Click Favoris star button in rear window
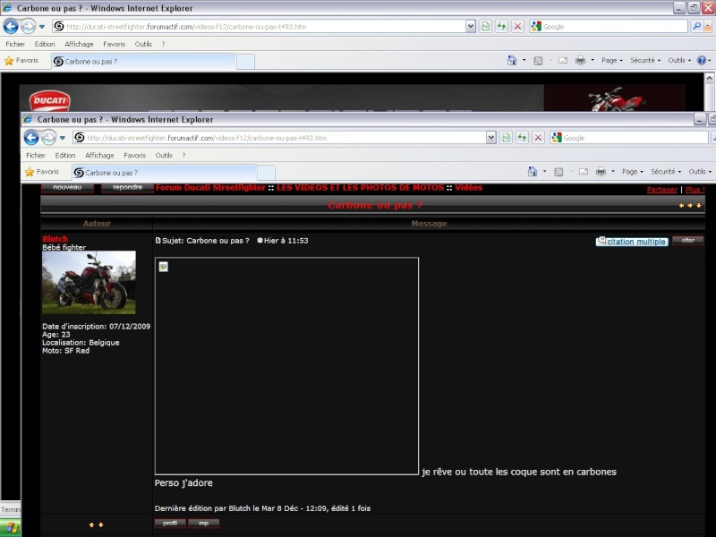 (21, 60)
